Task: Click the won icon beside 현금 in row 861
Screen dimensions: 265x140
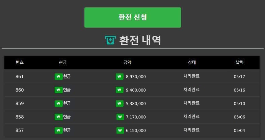Action: (x=58, y=76)
